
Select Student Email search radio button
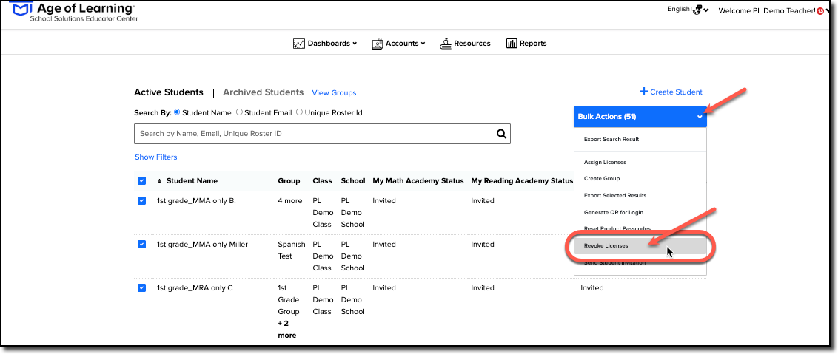[x=239, y=112]
